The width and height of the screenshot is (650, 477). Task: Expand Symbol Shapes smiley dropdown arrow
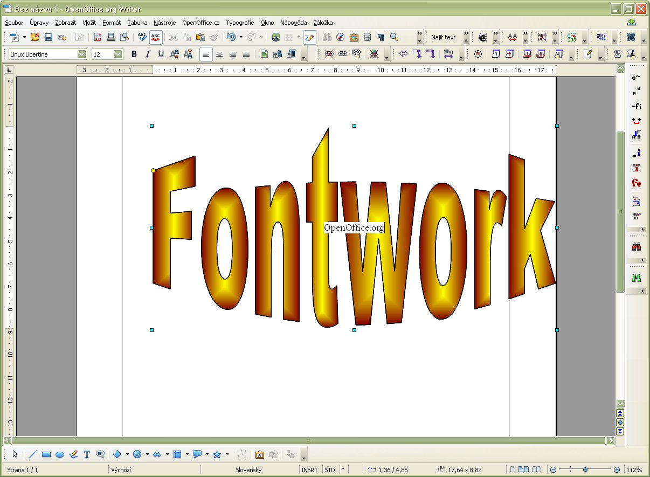pos(147,454)
